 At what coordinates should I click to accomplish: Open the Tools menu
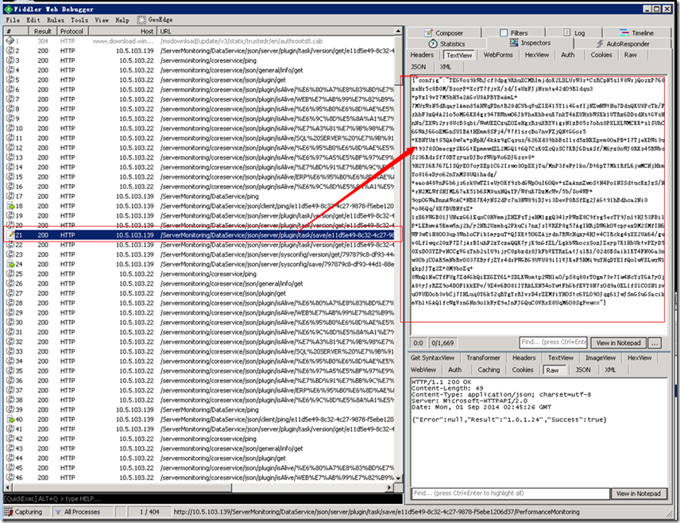point(79,20)
